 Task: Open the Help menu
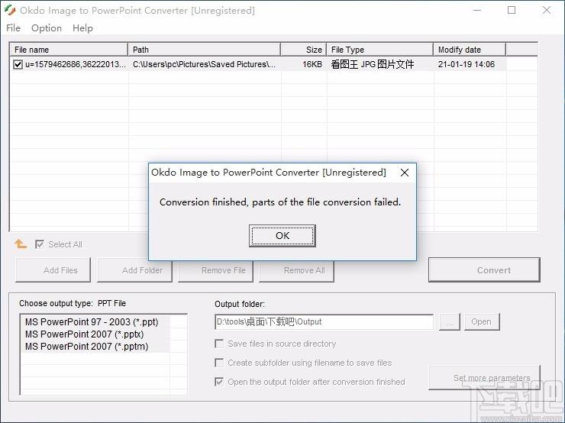82,28
